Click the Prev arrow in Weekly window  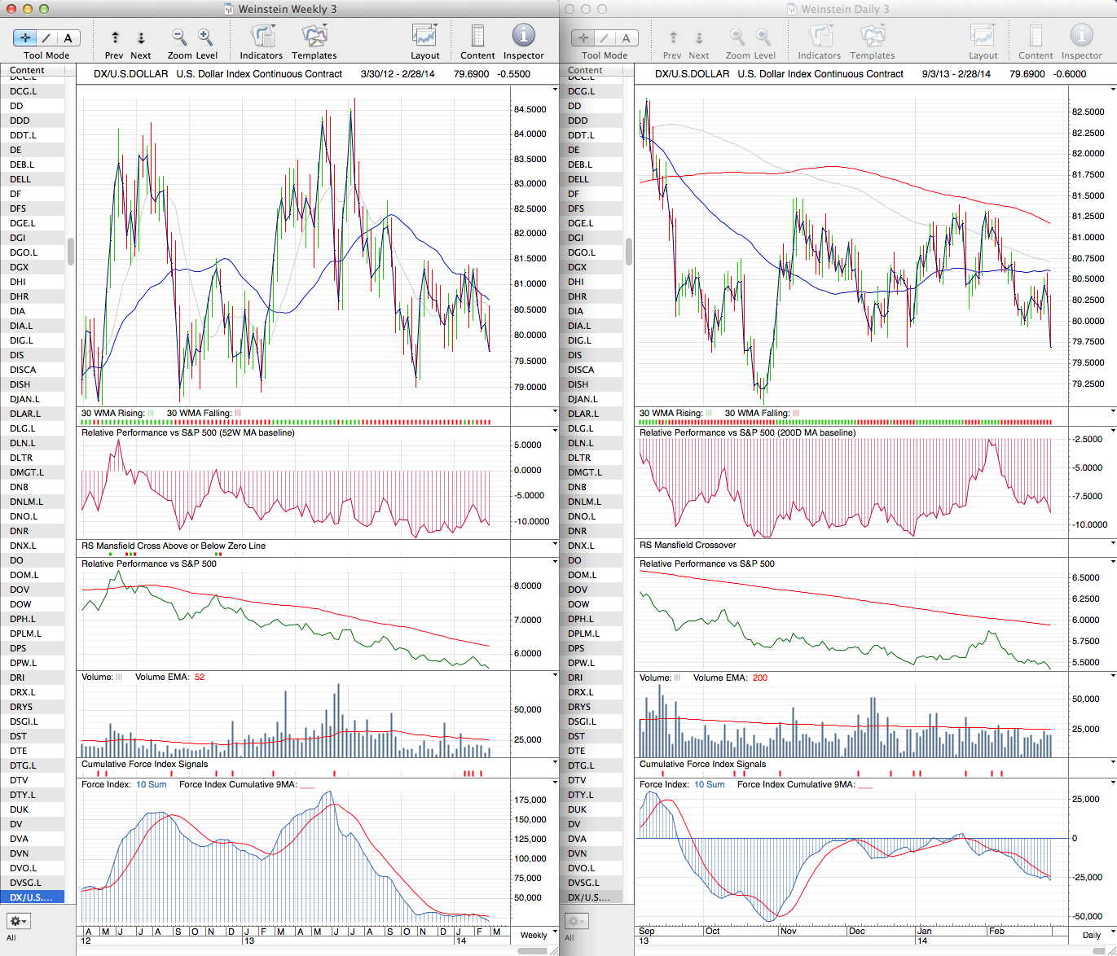(x=115, y=37)
